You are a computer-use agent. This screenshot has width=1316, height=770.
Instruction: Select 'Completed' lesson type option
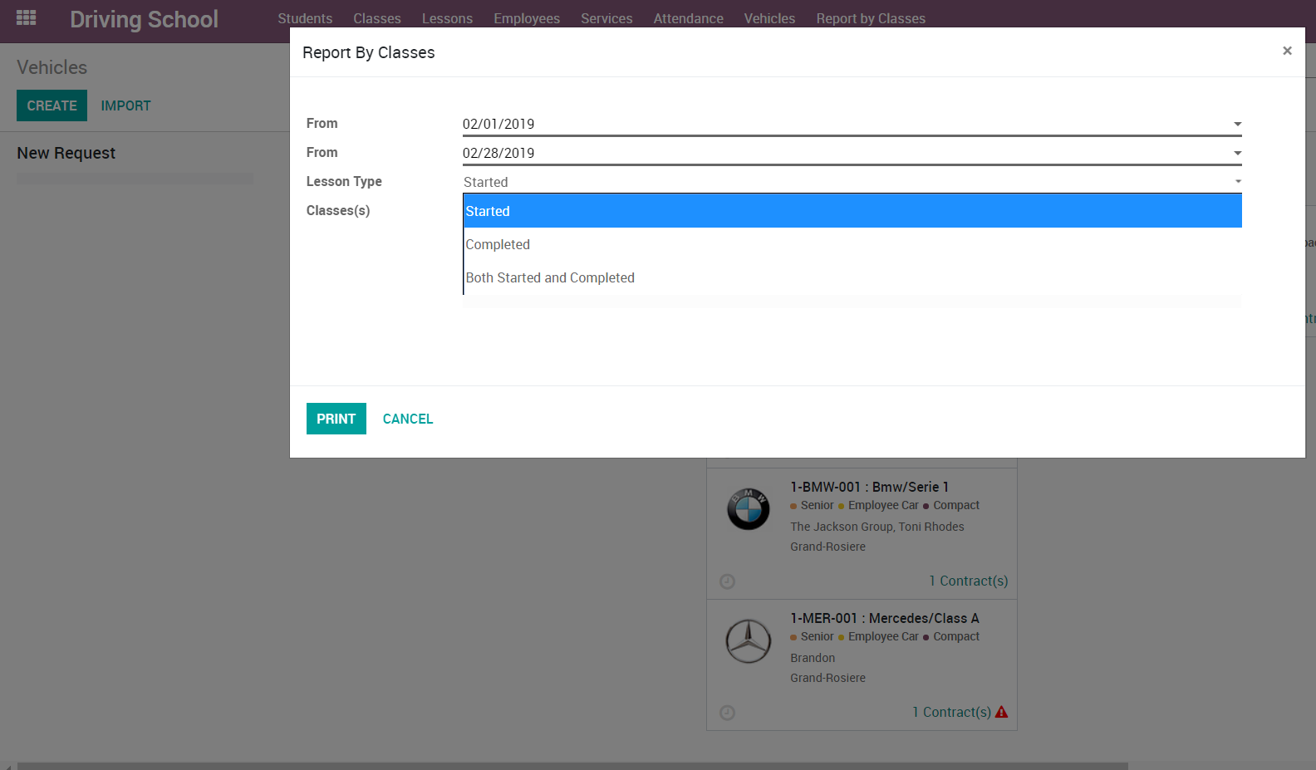(498, 244)
